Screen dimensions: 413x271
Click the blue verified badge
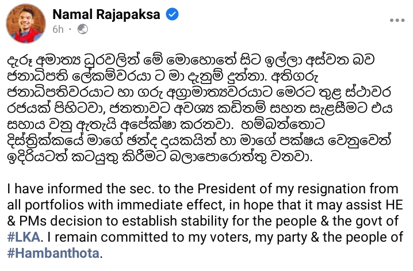pyautogui.click(x=172, y=14)
